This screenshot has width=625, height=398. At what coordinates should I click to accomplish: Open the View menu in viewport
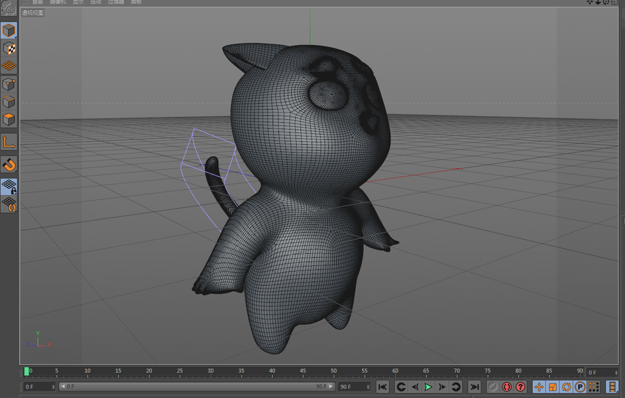[x=38, y=1]
